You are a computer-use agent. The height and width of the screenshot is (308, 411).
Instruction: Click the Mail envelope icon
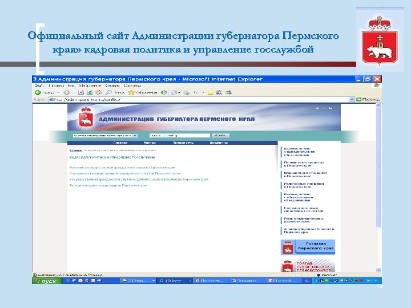174,92
